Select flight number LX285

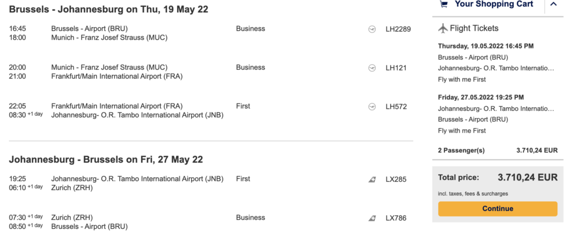click(x=395, y=179)
